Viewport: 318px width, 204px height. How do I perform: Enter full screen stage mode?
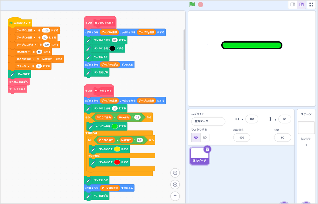pos(311,4)
